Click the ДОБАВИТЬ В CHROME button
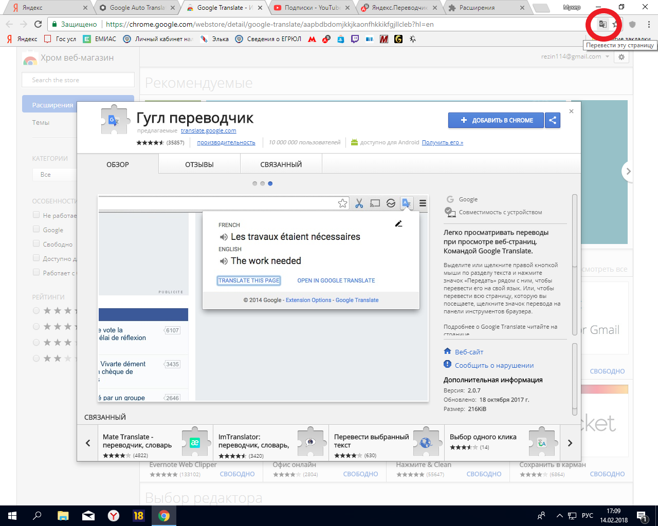Screen dimensions: 658x526 496,120
